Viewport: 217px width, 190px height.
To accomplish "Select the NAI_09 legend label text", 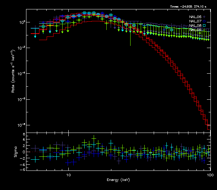I will (195, 30).
